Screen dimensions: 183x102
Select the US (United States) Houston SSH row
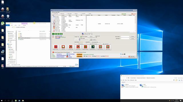94,25
